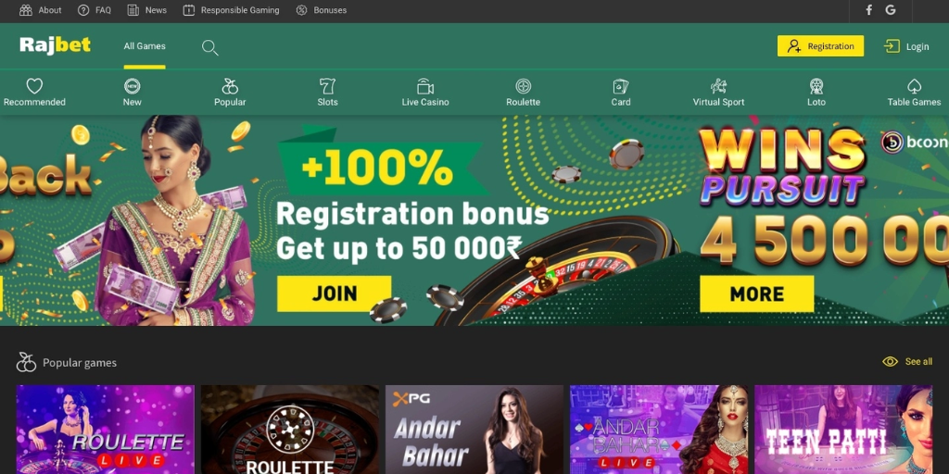Click the Facebook icon in top bar
This screenshot has height=474, width=949.
868,9
